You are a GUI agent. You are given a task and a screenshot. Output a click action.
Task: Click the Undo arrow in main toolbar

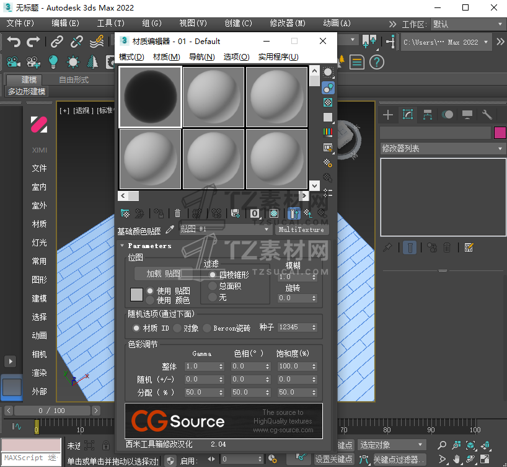14,42
